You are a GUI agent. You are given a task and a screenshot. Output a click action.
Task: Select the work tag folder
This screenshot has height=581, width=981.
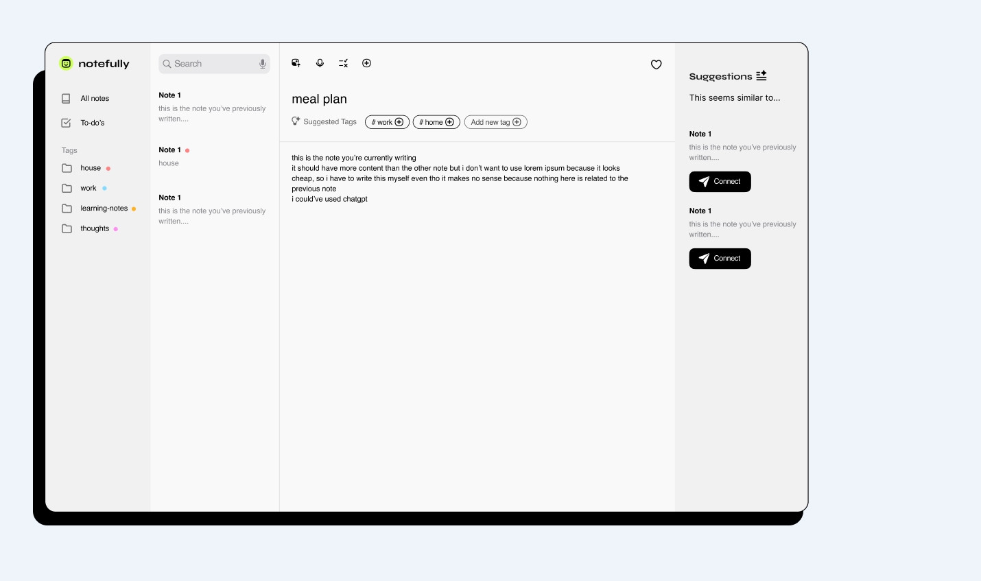point(88,188)
